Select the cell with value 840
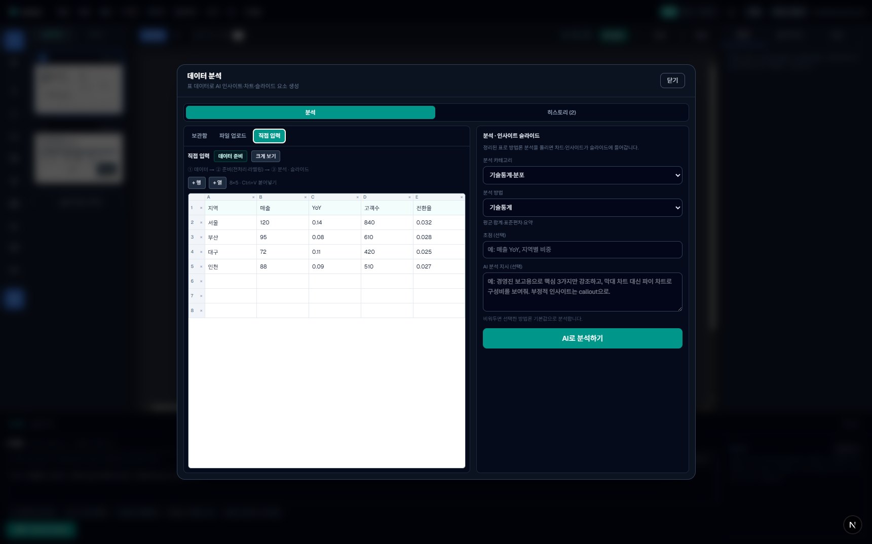This screenshot has width=872, height=544. point(387,223)
